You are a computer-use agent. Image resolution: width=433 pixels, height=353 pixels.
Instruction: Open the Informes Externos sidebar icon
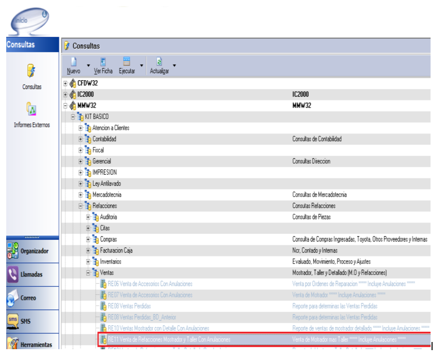pos(32,109)
